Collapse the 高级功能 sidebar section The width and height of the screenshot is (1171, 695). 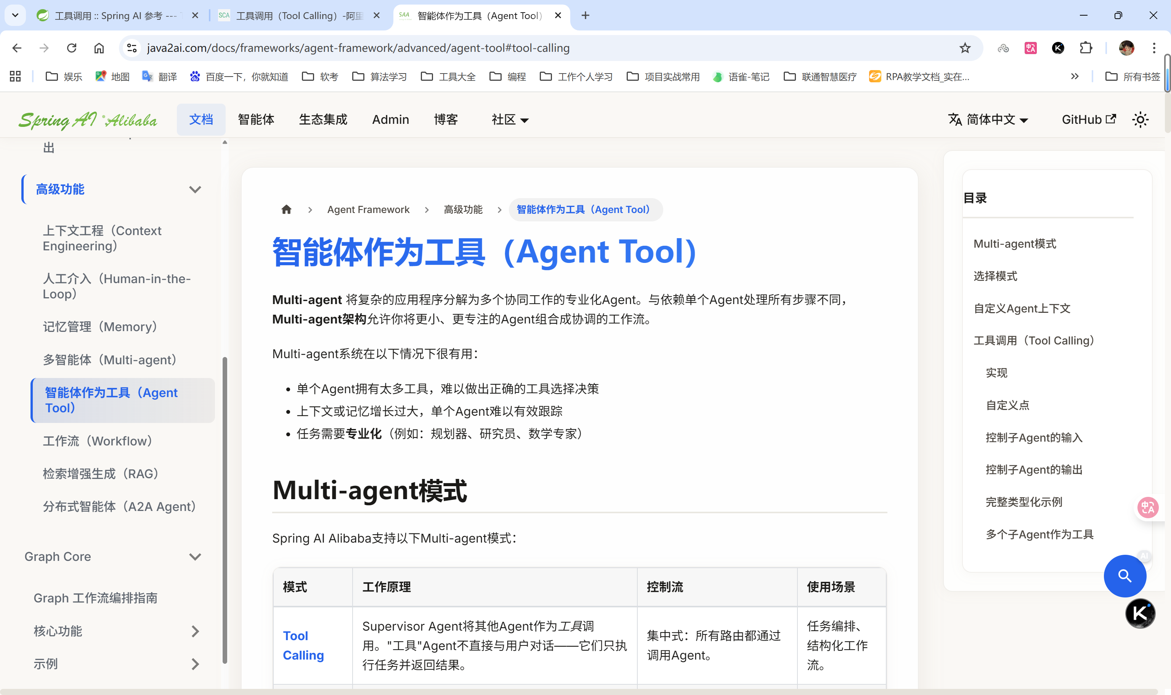pyautogui.click(x=195, y=189)
